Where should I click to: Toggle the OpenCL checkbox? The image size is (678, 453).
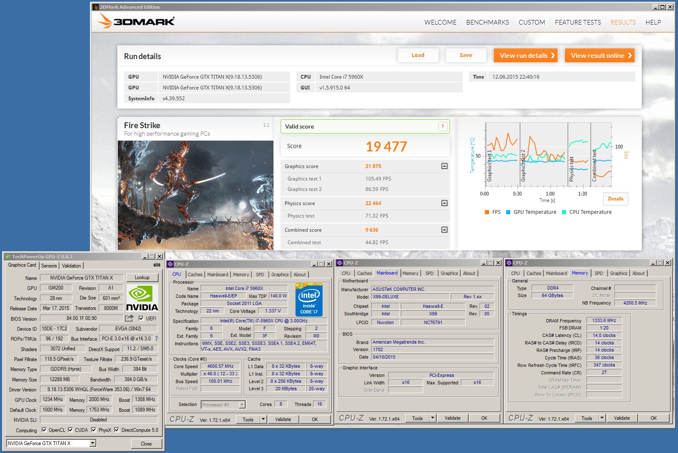[44, 430]
